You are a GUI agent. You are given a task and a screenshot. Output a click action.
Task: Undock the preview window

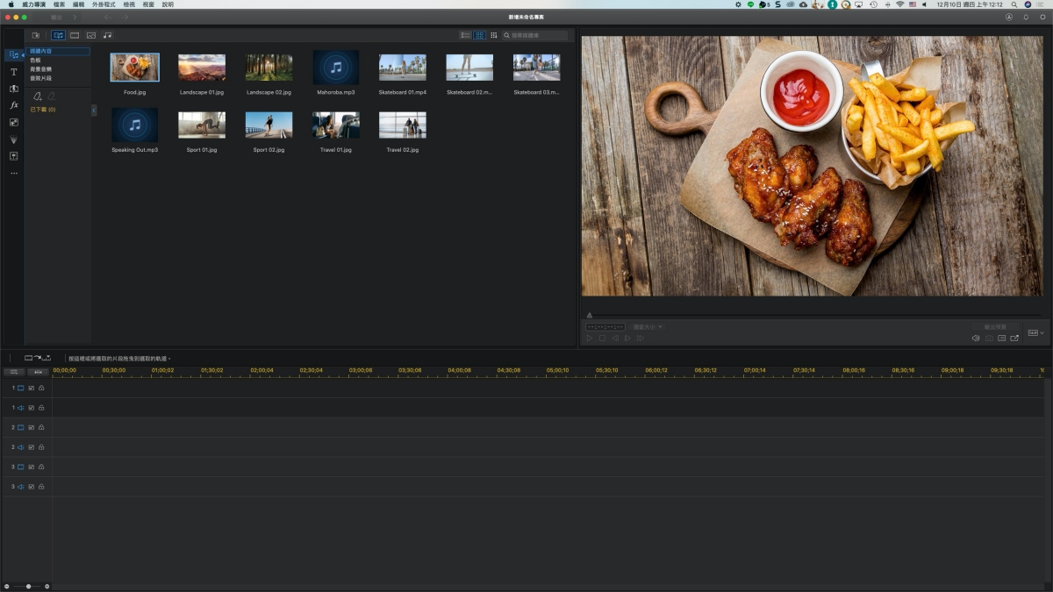(x=1014, y=338)
